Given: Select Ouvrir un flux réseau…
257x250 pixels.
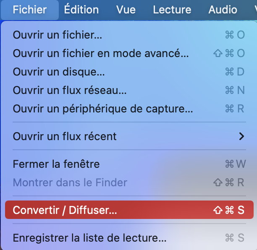Looking at the screenshot, I should (70, 90).
